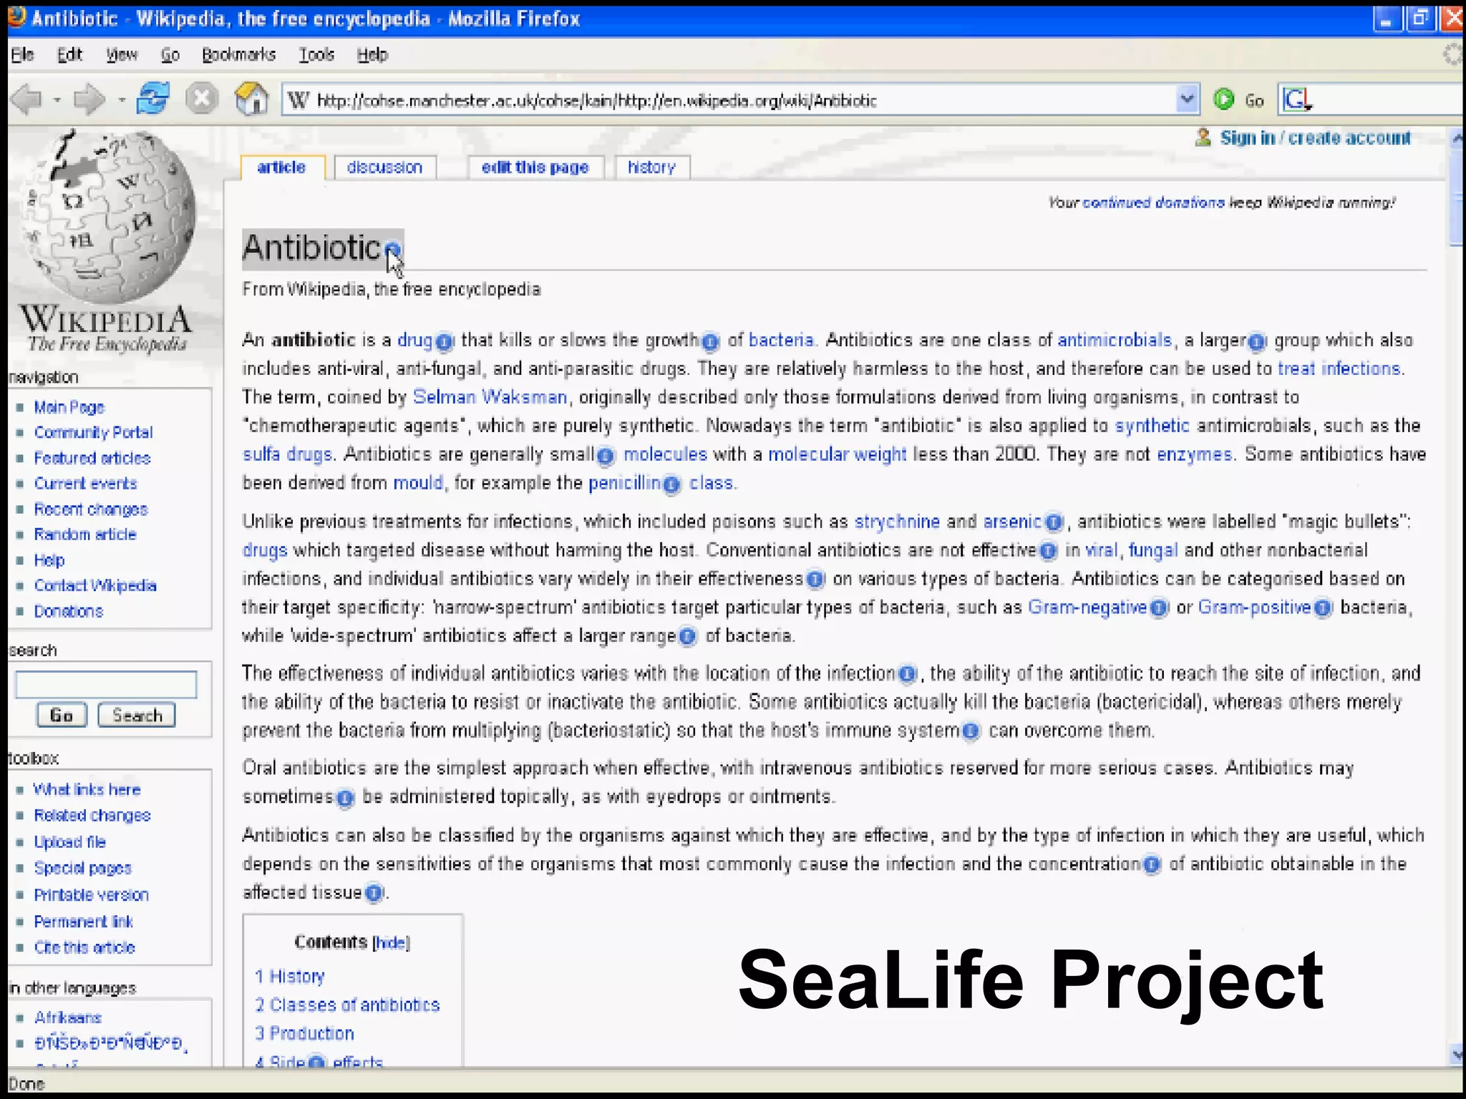
Task: Click the green Go arrow icon
Action: (x=1224, y=99)
